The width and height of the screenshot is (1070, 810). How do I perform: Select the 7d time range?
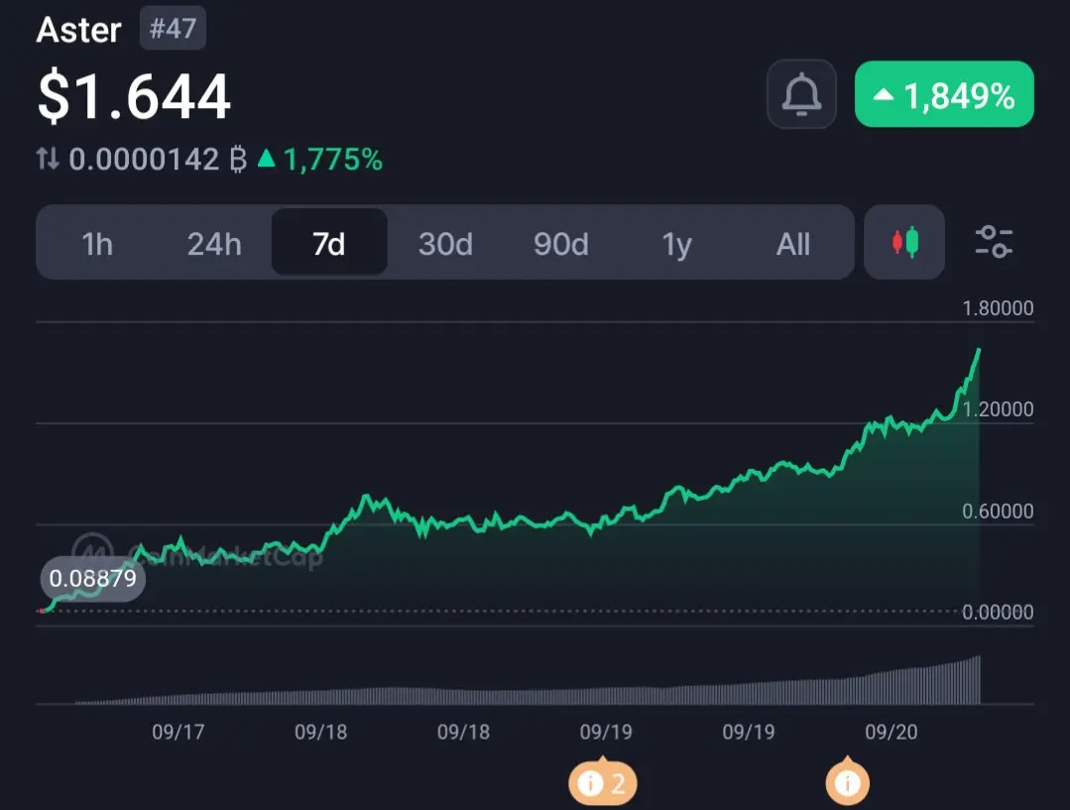pyautogui.click(x=329, y=242)
